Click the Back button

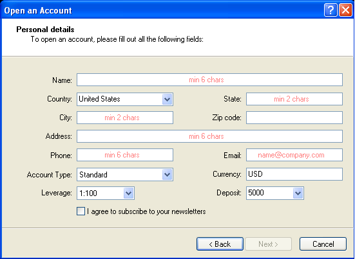click(x=220, y=244)
